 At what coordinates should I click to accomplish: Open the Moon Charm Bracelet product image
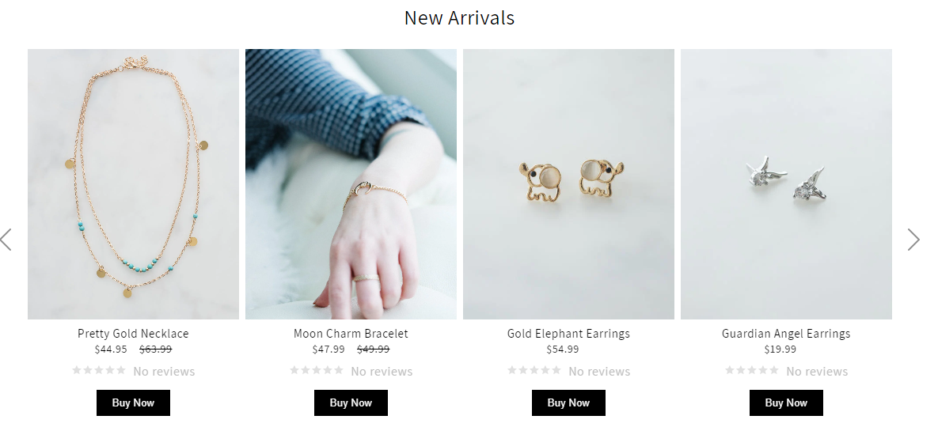tap(351, 184)
